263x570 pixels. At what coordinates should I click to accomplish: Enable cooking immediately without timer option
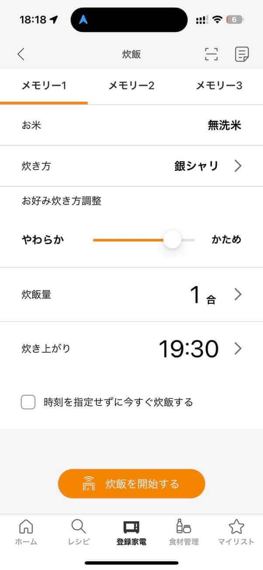(28, 402)
